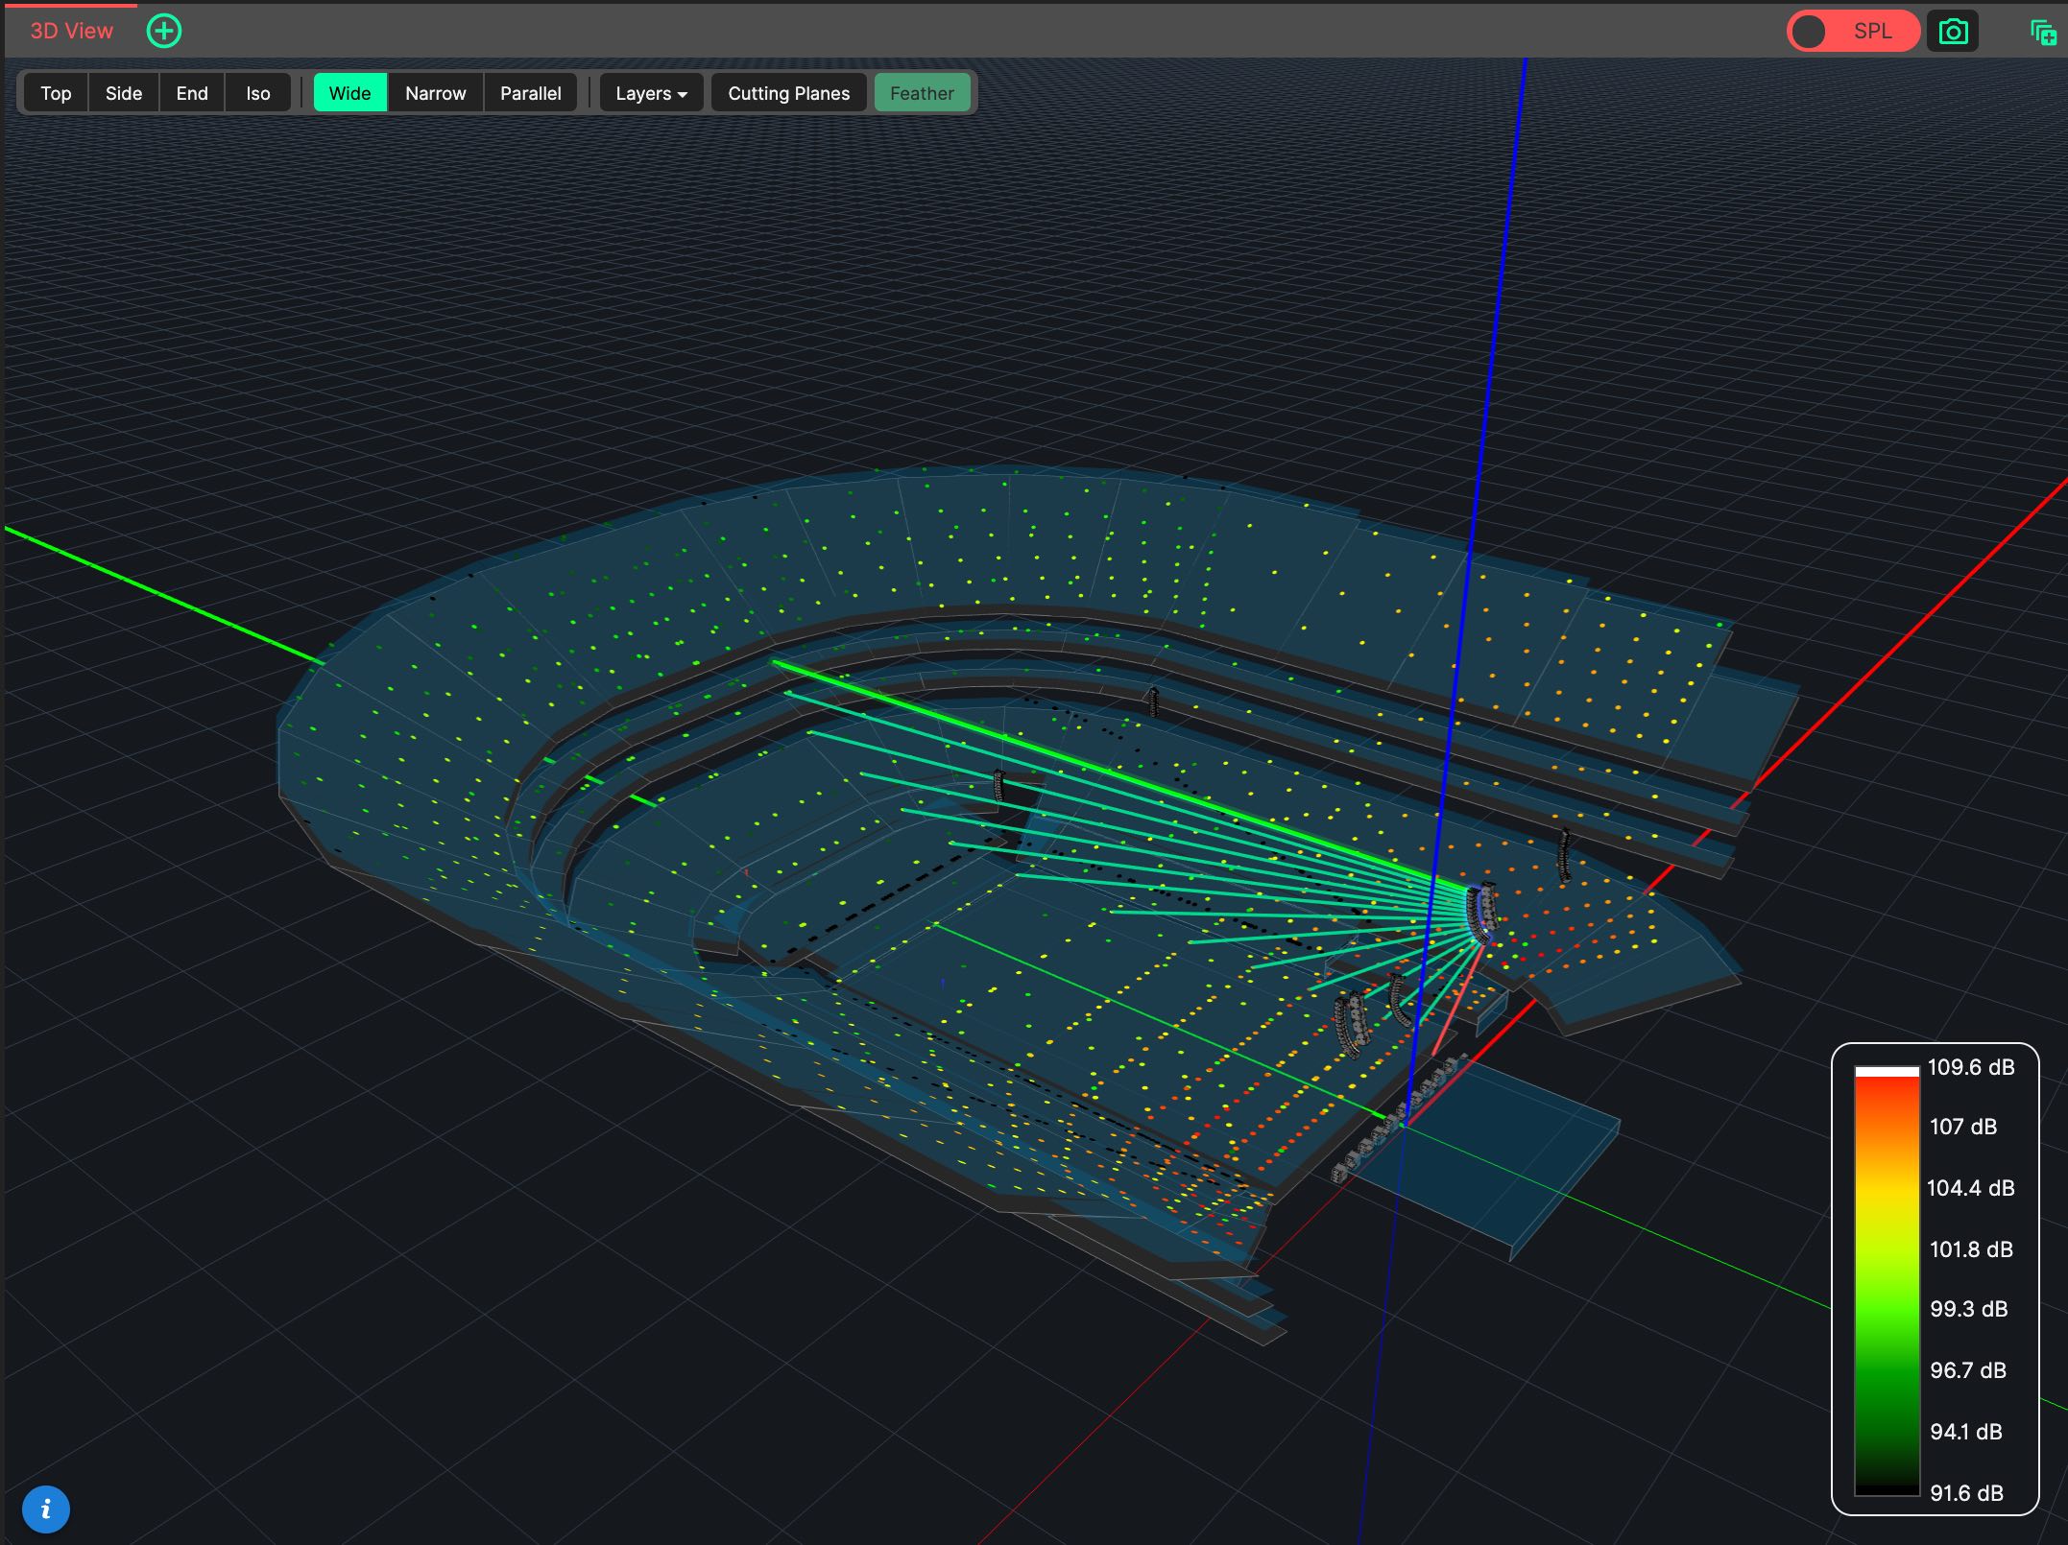Add a new view with the plus icon
This screenshot has height=1545, width=2068.
coord(164,31)
